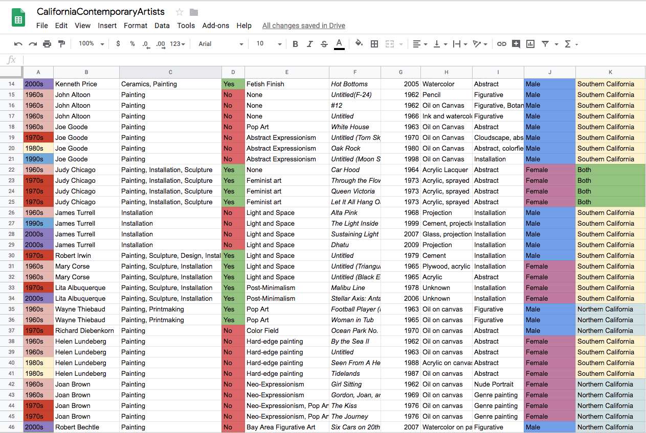
Task: Format as currency with dollar icon
Action: click(x=118, y=44)
